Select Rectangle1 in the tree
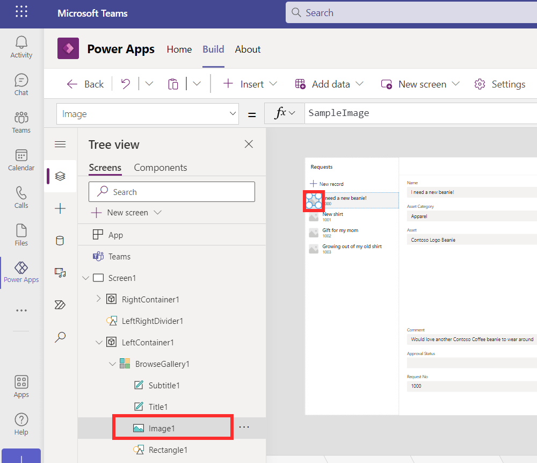This screenshot has width=537, height=463. [x=168, y=450]
